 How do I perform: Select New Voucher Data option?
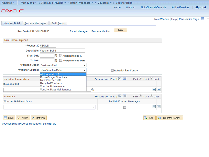pos(63,80)
